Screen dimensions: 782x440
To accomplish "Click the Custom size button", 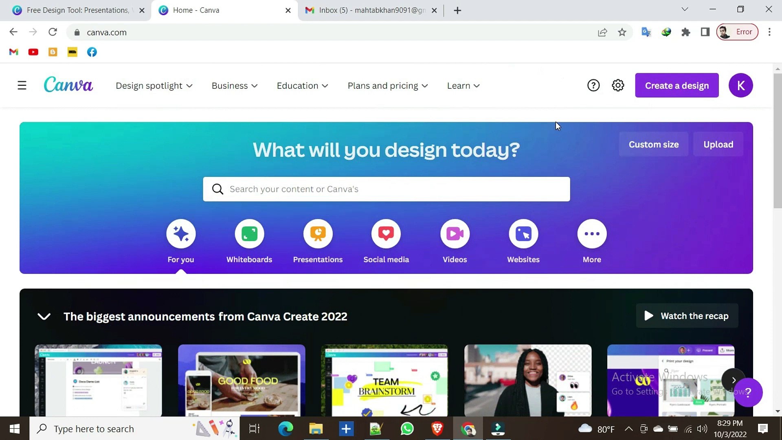I will click(653, 144).
